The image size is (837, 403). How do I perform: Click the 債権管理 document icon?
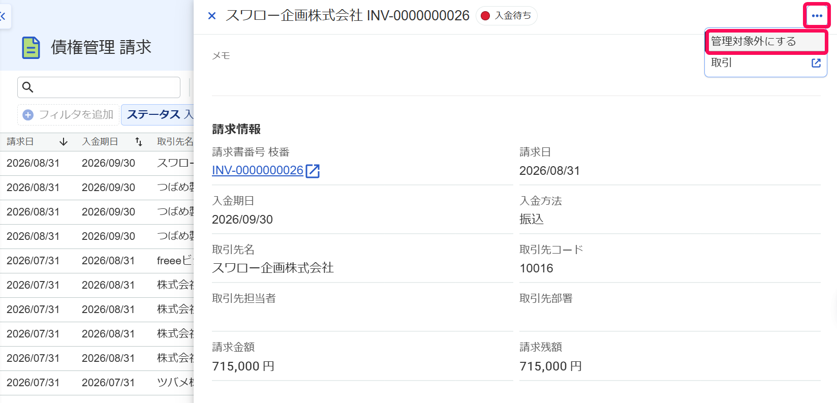click(x=31, y=48)
